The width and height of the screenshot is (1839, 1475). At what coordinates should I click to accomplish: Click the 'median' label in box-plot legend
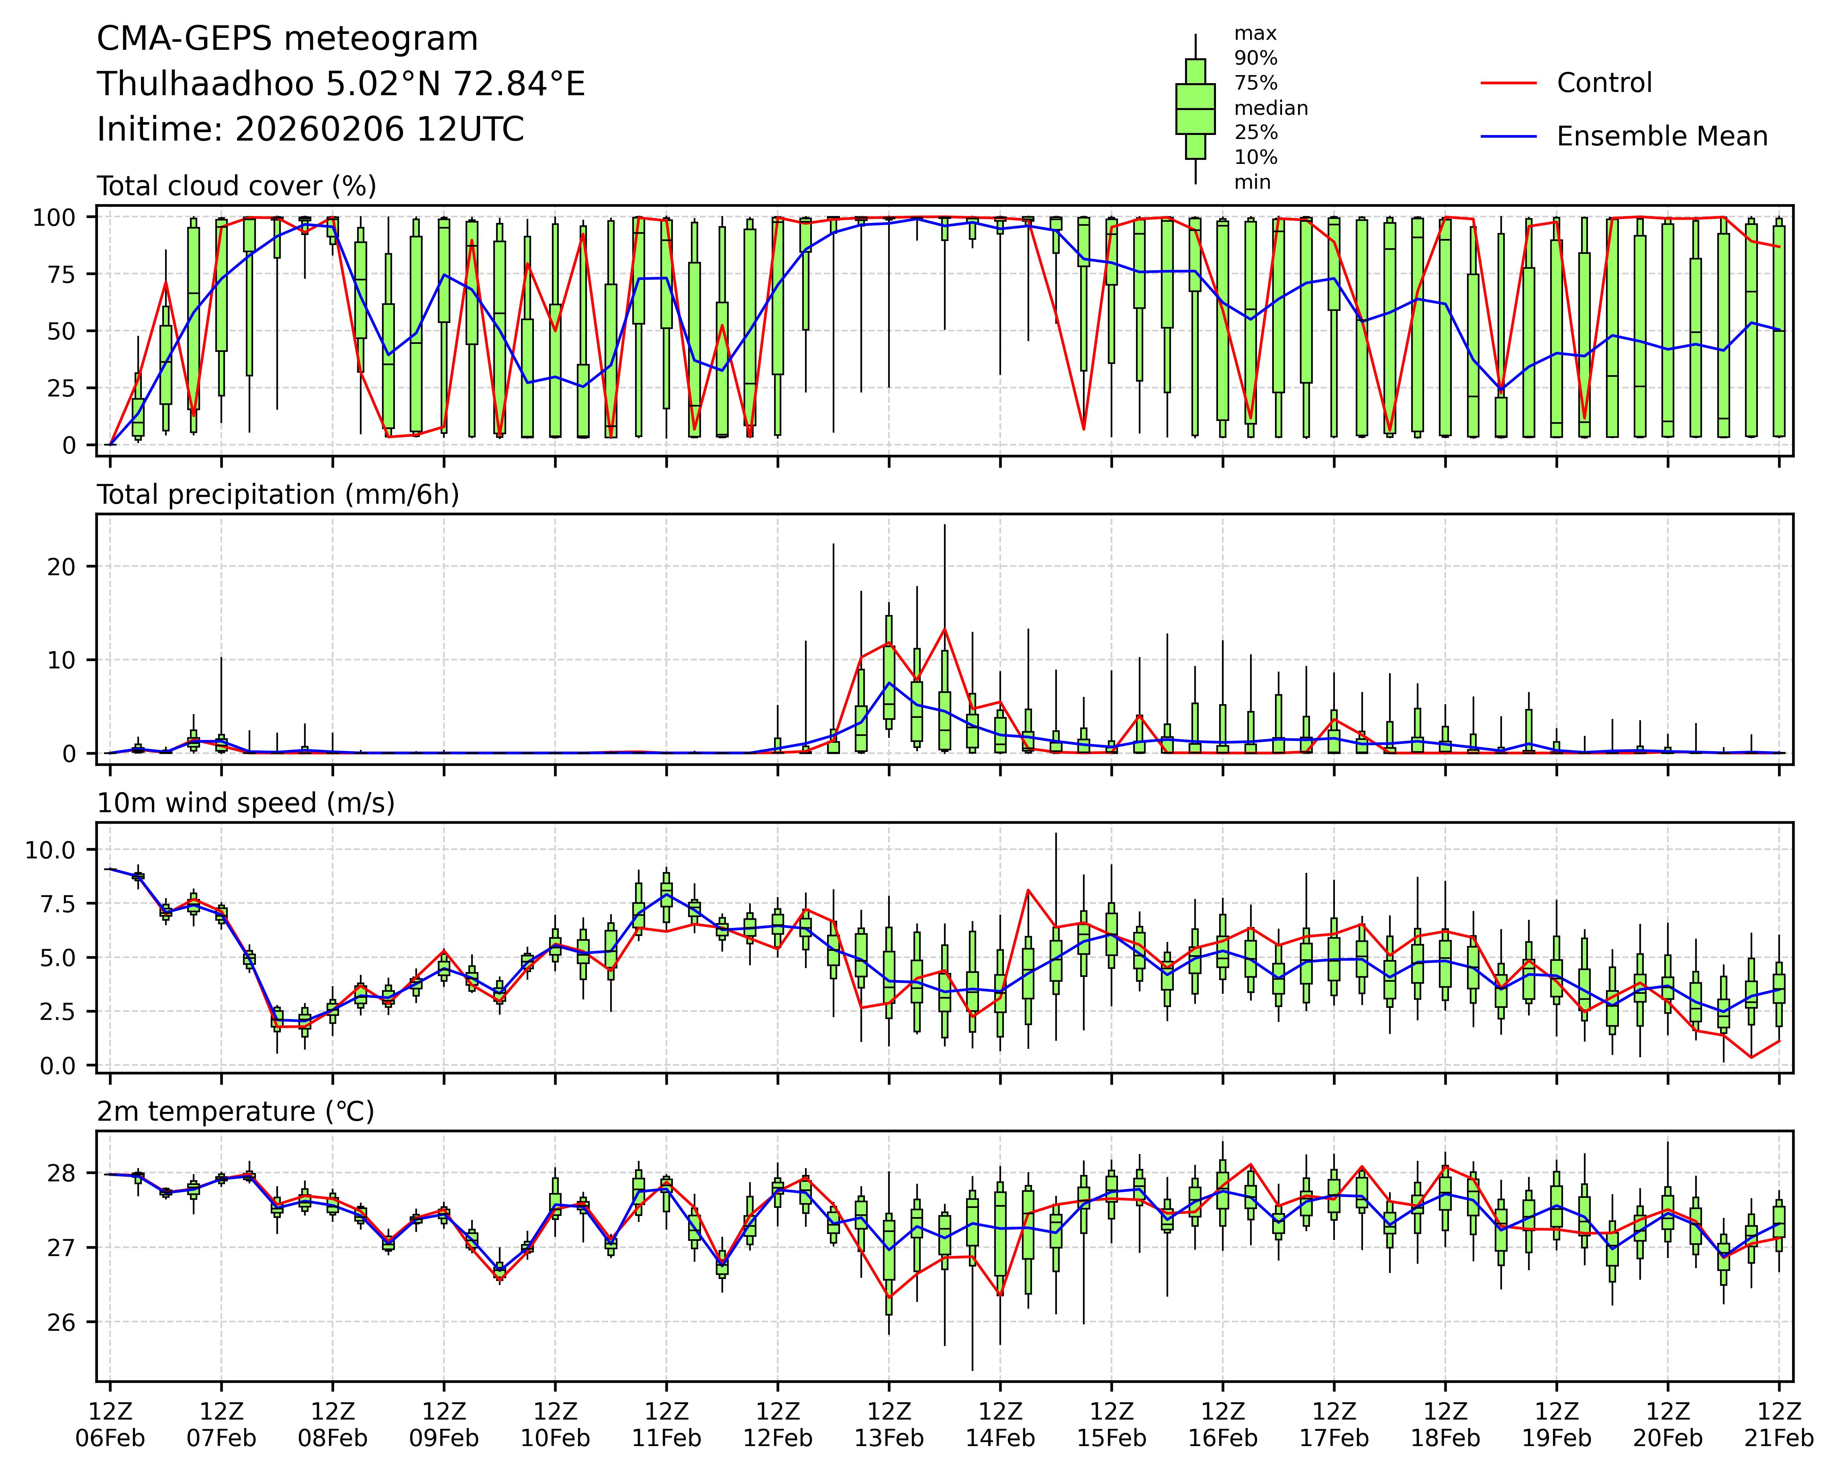pos(1271,108)
